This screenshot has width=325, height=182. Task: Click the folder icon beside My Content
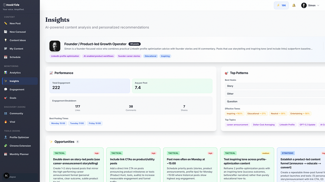coord(5,49)
